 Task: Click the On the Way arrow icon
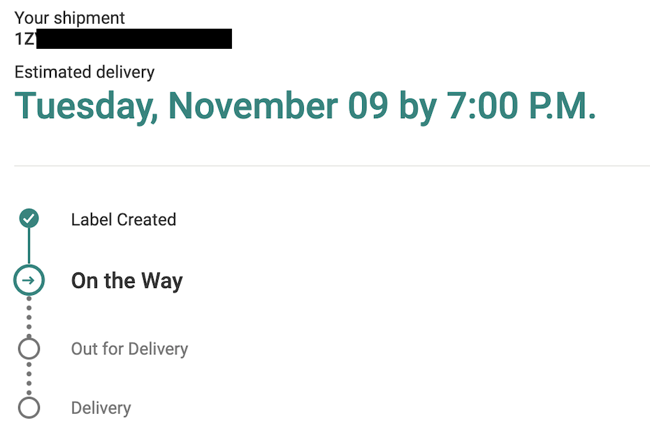coord(29,280)
